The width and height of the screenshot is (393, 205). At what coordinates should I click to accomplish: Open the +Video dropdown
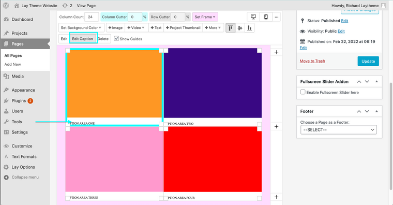[x=136, y=28]
